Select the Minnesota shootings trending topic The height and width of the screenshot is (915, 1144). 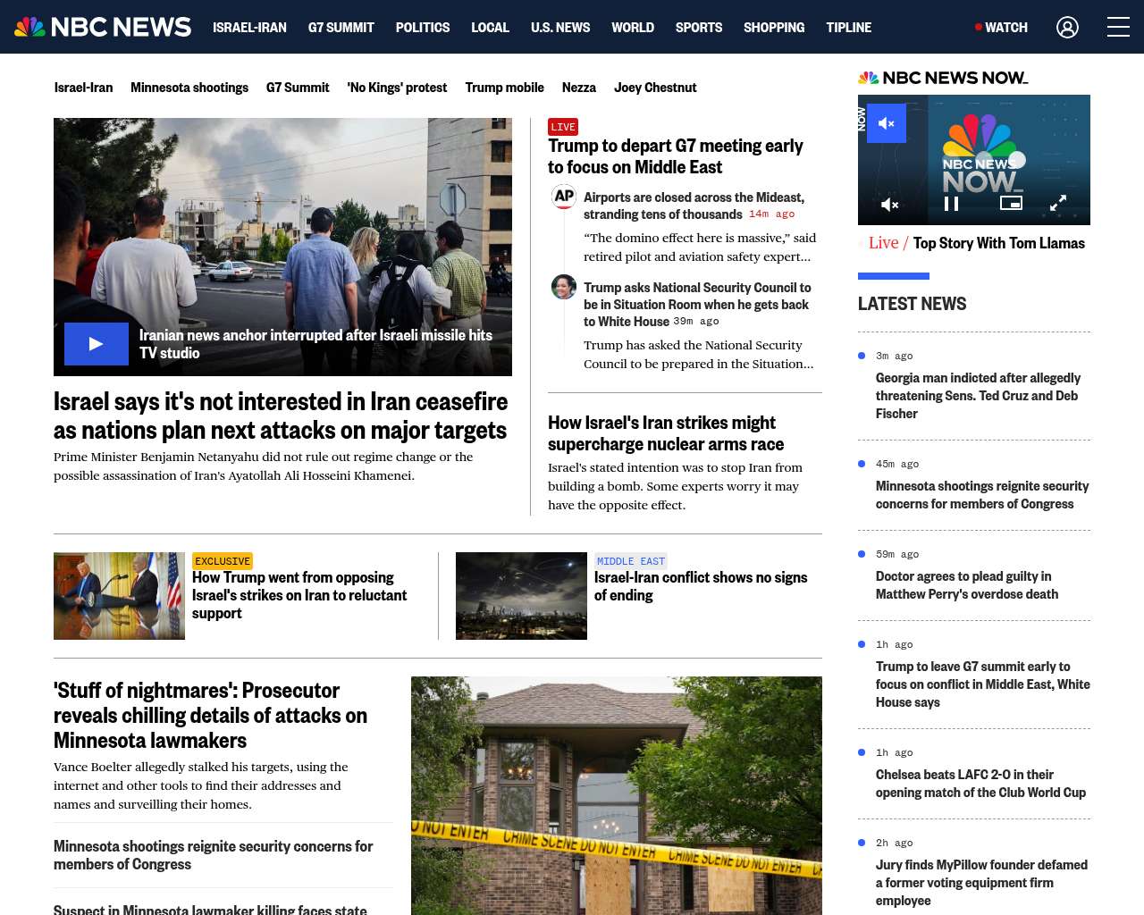coord(189,88)
